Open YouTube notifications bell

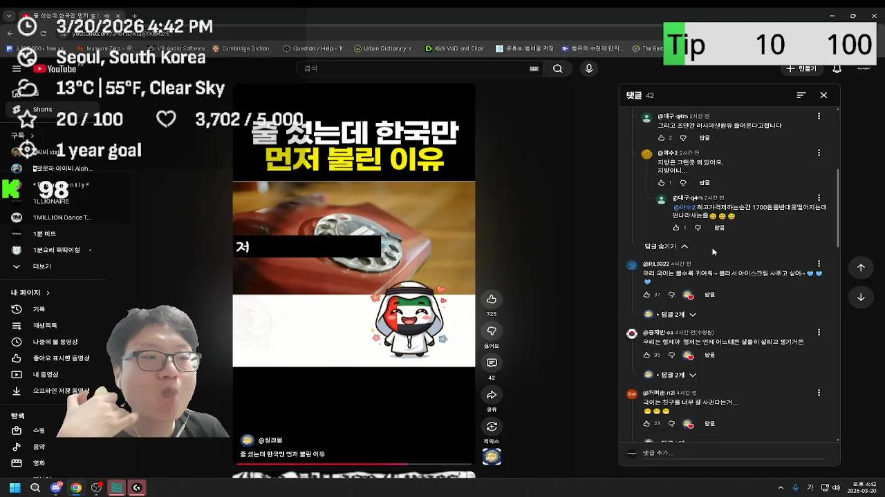click(837, 68)
